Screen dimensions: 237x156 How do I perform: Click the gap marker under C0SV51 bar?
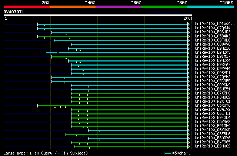point(83,74)
